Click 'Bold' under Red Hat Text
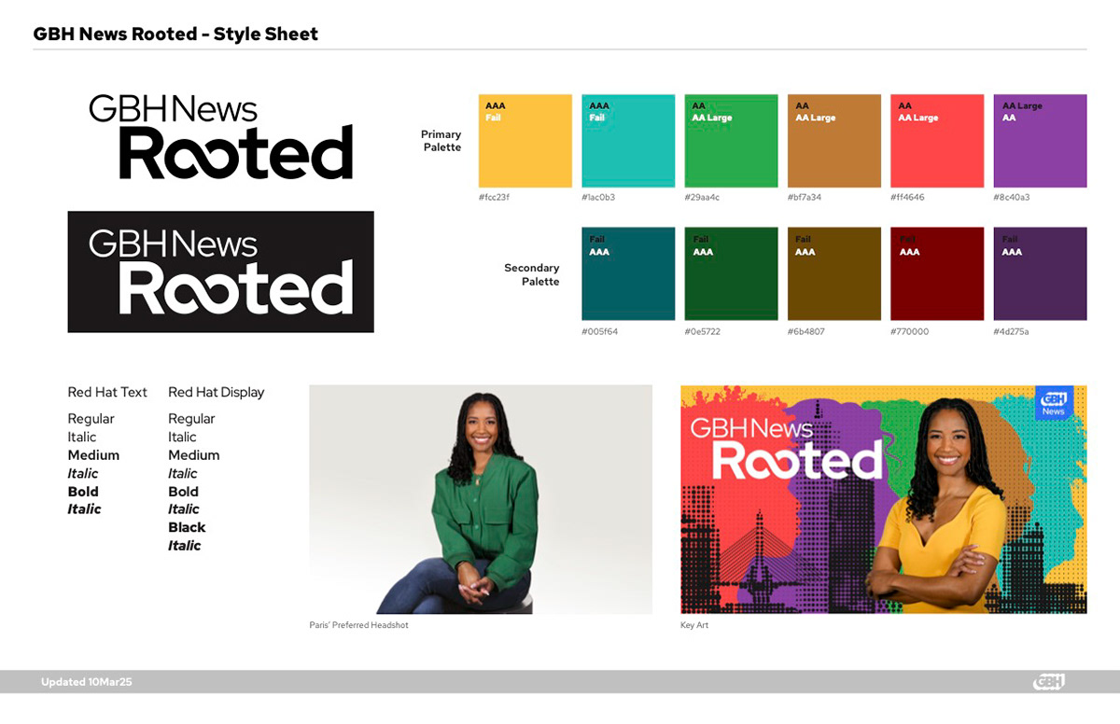This screenshot has width=1120, height=724. 83,492
